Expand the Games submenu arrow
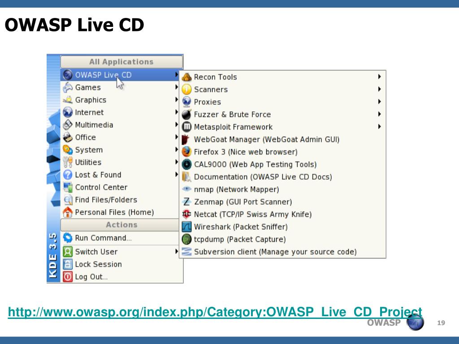Screen dimensions: 459x344 click(x=176, y=87)
